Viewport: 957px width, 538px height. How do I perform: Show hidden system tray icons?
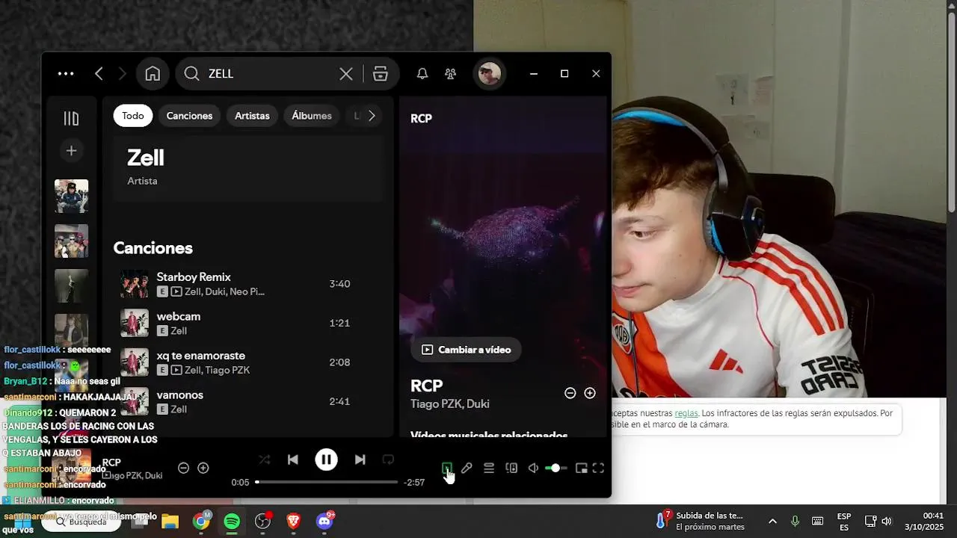pos(772,522)
